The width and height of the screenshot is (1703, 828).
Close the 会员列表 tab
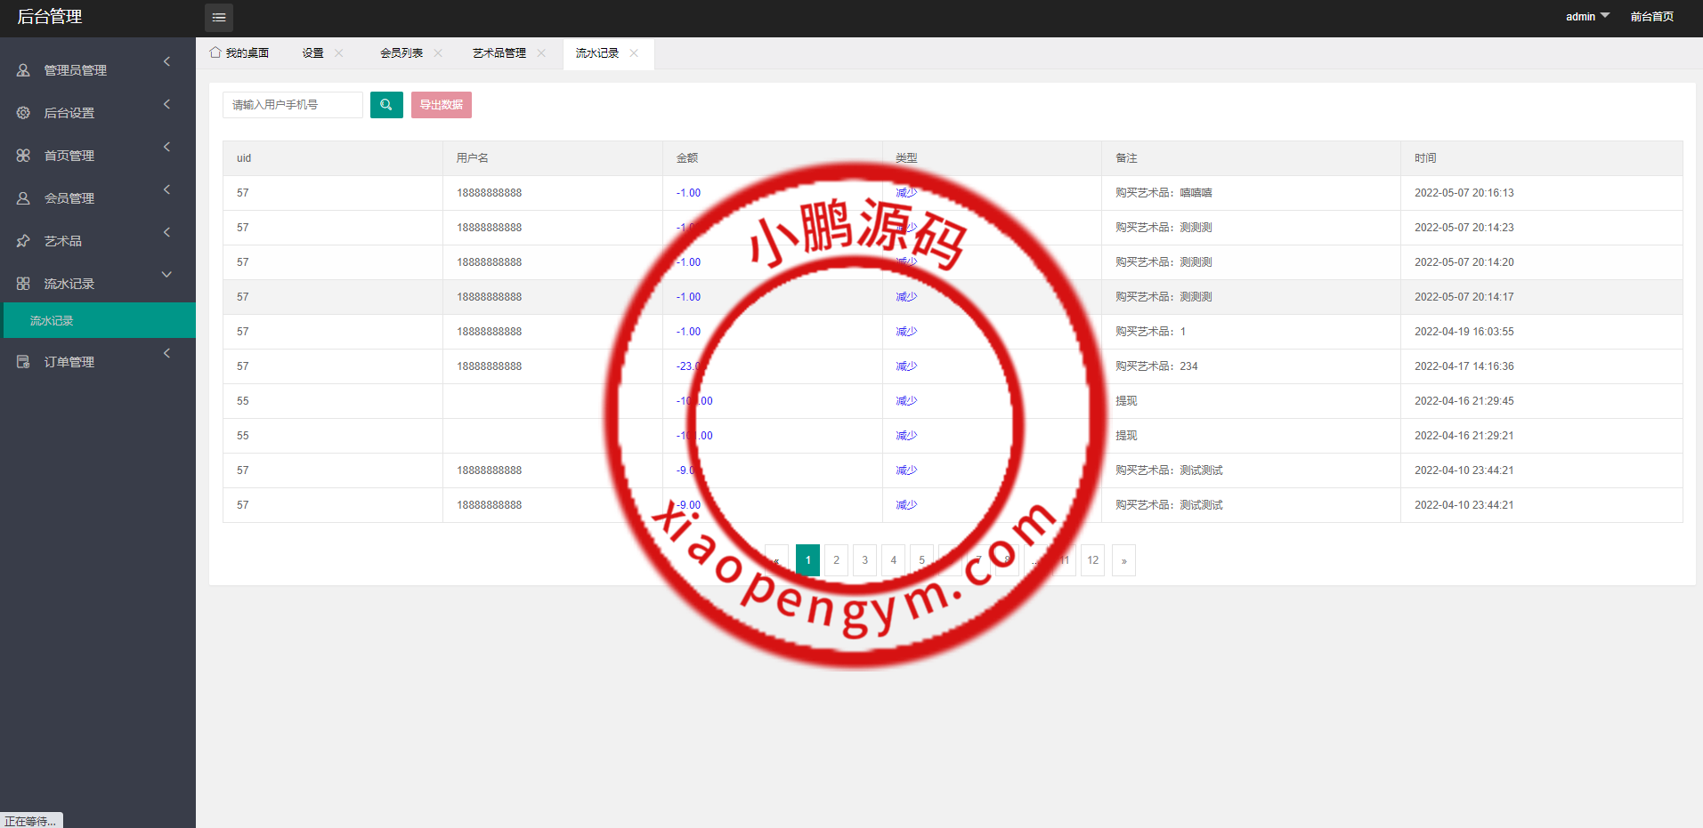coord(438,53)
